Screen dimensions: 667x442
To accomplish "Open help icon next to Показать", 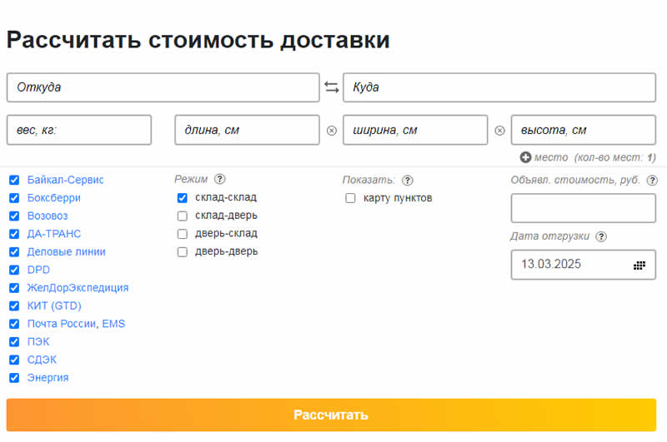I will pyautogui.click(x=407, y=180).
